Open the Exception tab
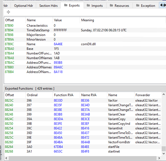 click(x=146, y=6)
